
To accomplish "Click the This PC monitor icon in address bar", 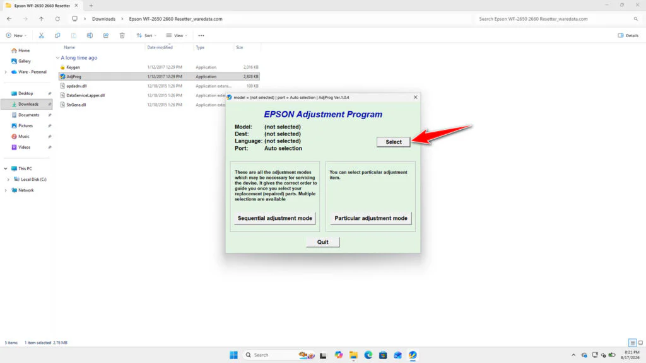I will tap(74, 19).
